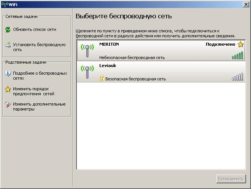This screenshot has width=251, height=189.
Task: Open Обновить список сети link
Action: 35,29
